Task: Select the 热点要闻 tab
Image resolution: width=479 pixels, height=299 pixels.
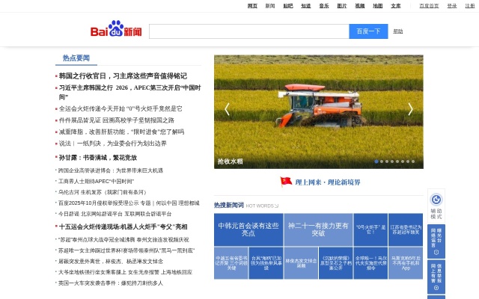Action: click(x=76, y=58)
